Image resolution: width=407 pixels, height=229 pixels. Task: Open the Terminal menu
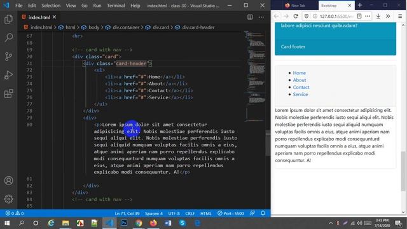click(x=116, y=6)
